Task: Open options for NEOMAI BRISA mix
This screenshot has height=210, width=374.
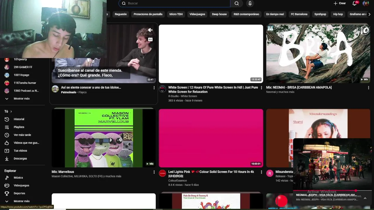Action: point(368,87)
